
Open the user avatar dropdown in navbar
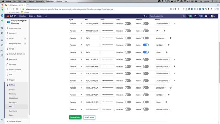213,16
